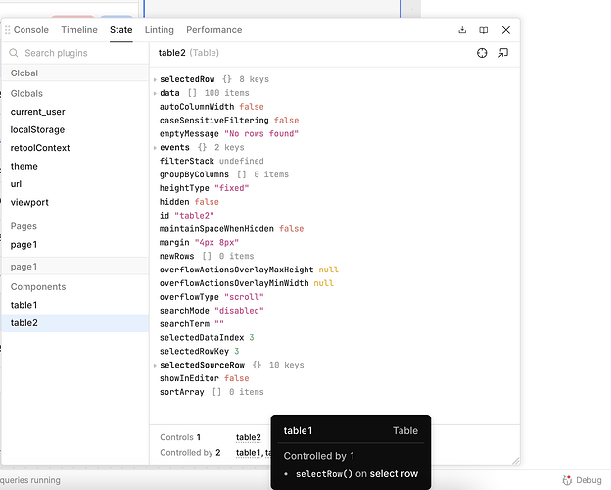Select retoolContext in Globals
The image size is (611, 490).
coord(40,148)
